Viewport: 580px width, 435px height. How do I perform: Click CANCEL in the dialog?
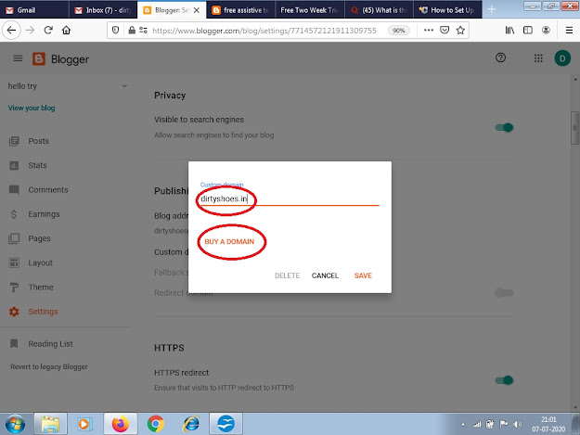click(325, 275)
